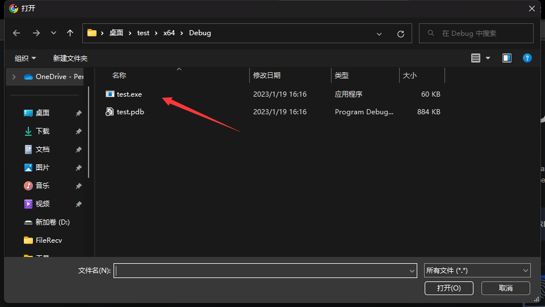Expand the OneDrive tree node
Viewport: 545px width, 307px height.
[x=14, y=77]
